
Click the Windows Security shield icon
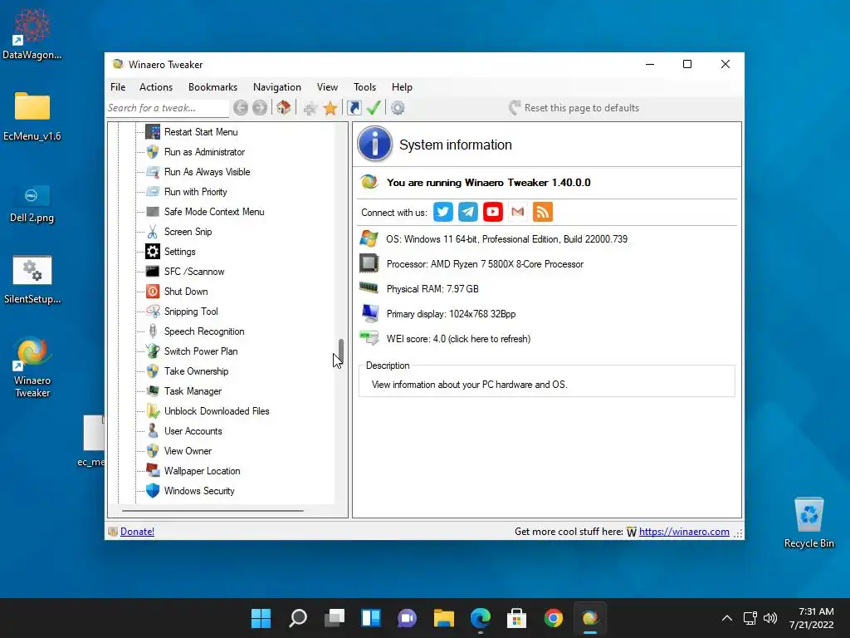point(153,491)
